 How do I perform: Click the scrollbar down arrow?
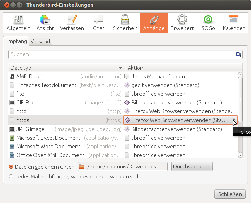[x=240, y=155]
